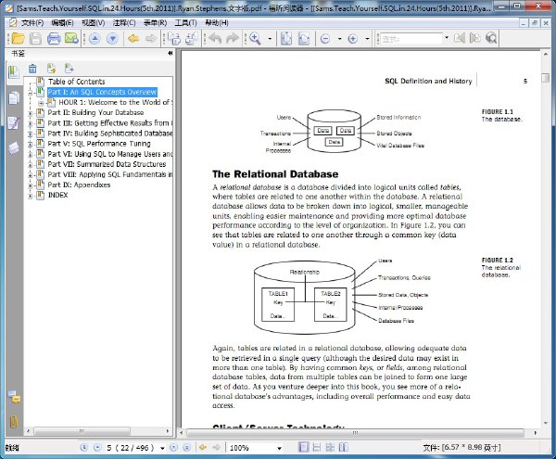Image resolution: width=556 pixels, height=459 pixels.
Task: Open the page number dropdown in status bar
Action: coord(162,448)
